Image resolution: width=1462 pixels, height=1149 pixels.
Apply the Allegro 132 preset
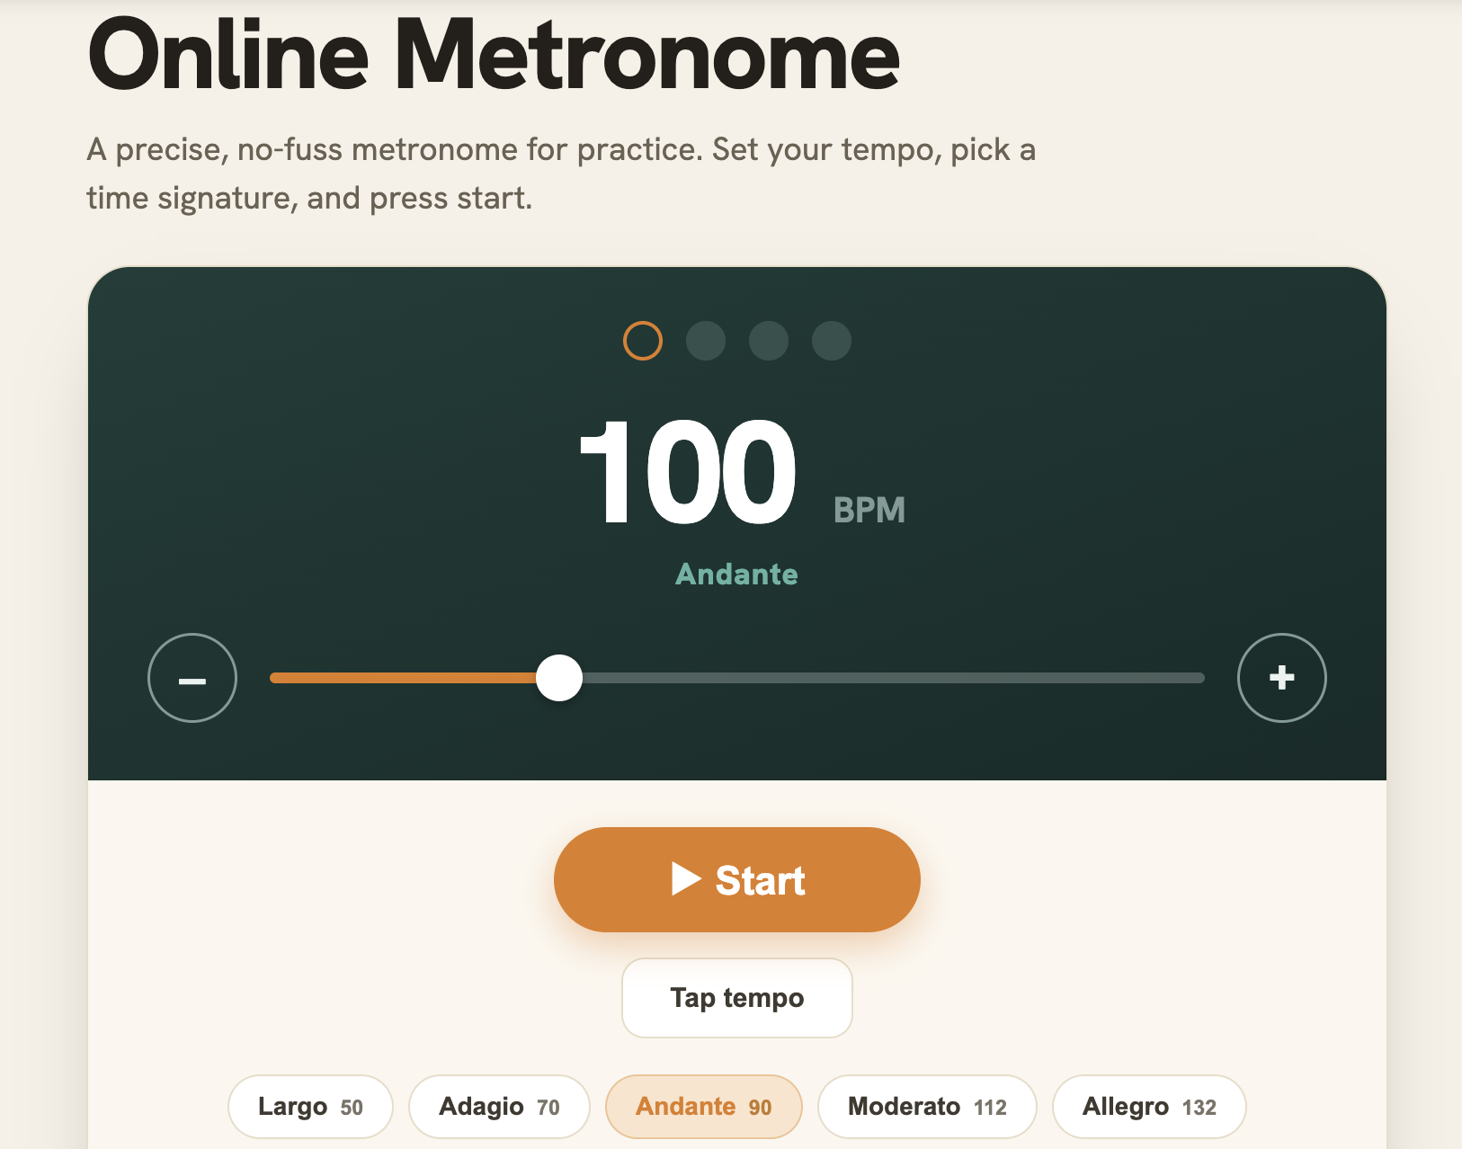coord(1149,1107)
